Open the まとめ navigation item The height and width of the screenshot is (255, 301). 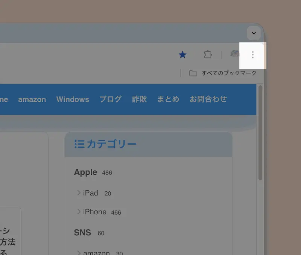tap(168, 99)
